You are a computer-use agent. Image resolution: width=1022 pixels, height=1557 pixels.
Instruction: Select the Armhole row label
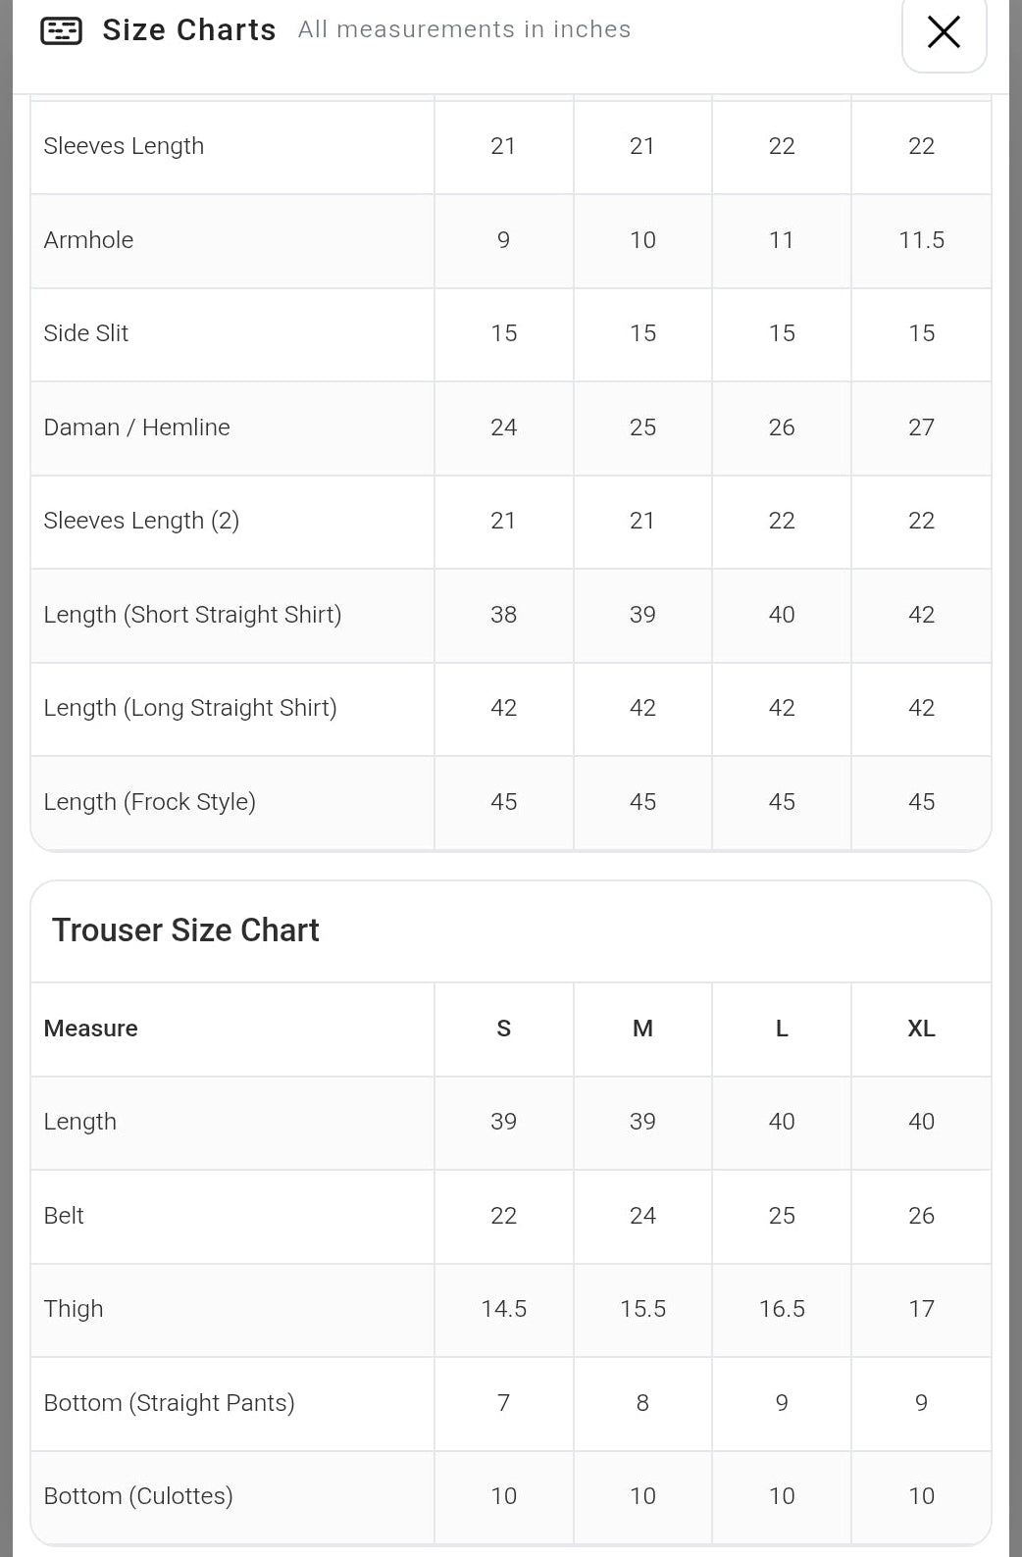(x=88, y=240)
